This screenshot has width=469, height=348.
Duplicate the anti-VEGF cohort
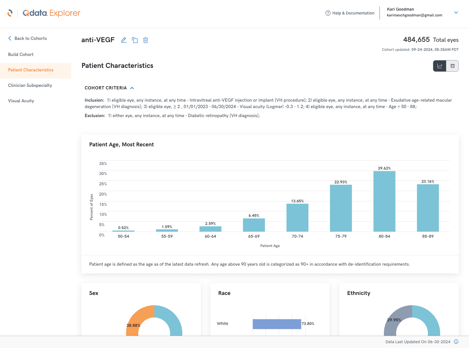click(x=135, y=40)
